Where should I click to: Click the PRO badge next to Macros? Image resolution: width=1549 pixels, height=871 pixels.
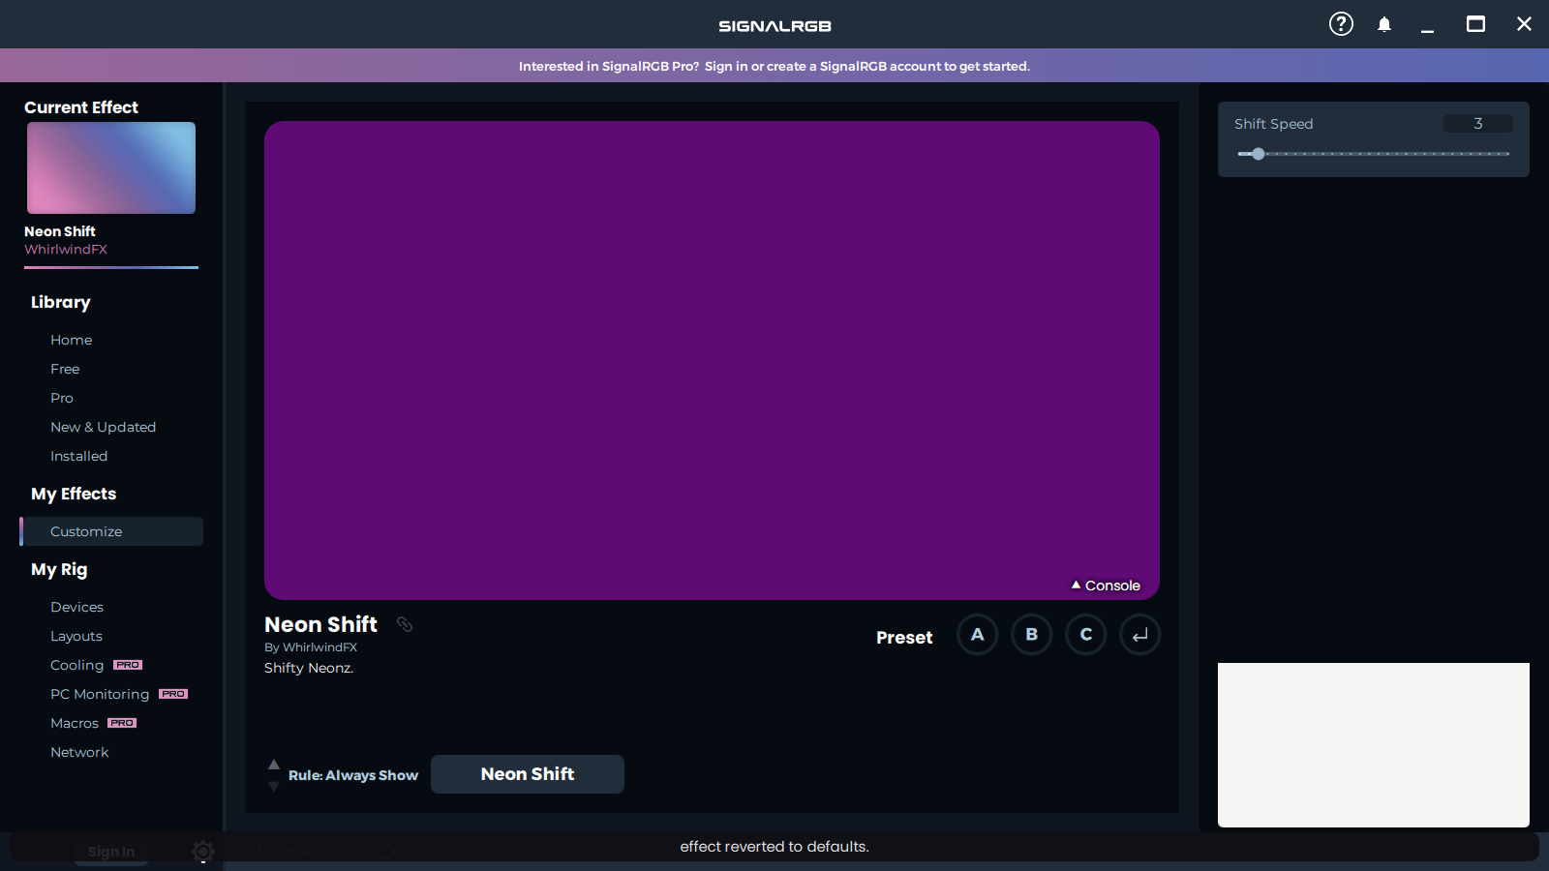pyautogui.click(x=122, y=723)
